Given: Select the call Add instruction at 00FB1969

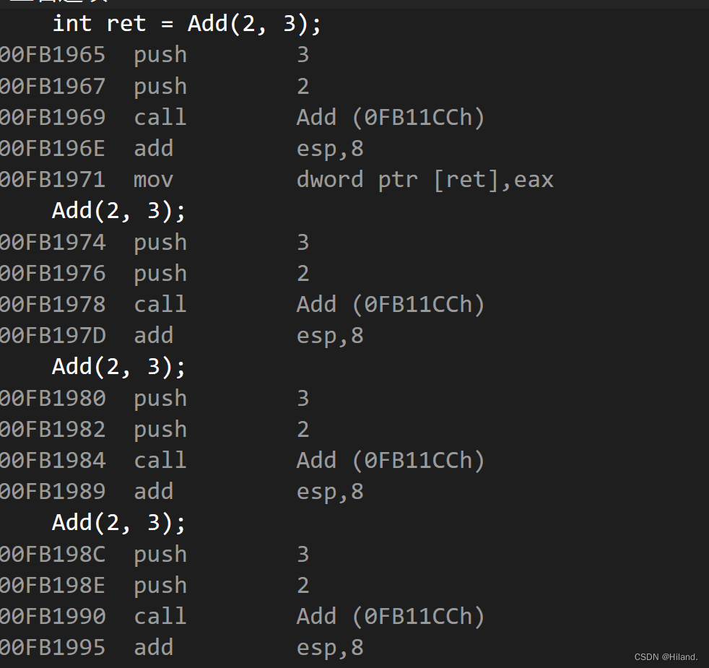Looking at the screenshot, I should coord(160,118).
